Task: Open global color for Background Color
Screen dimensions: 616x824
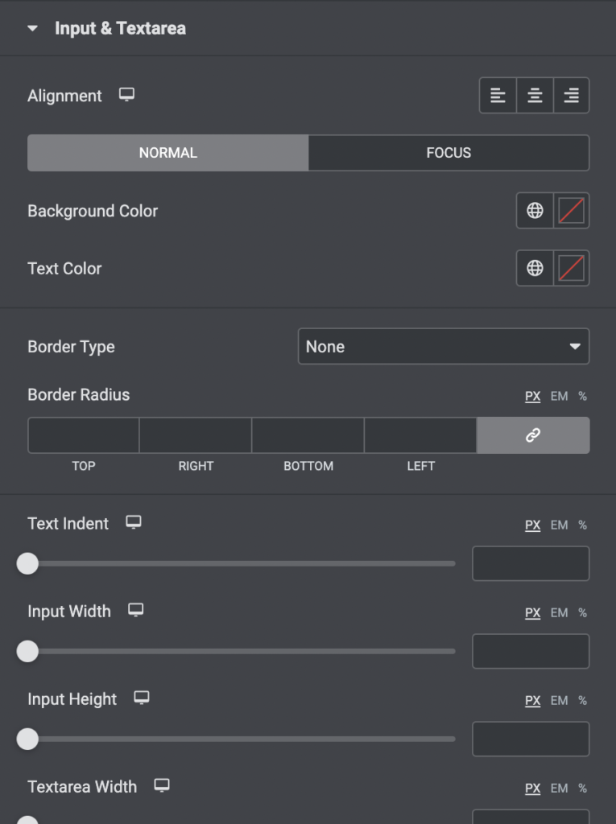Action: (536, 211)
